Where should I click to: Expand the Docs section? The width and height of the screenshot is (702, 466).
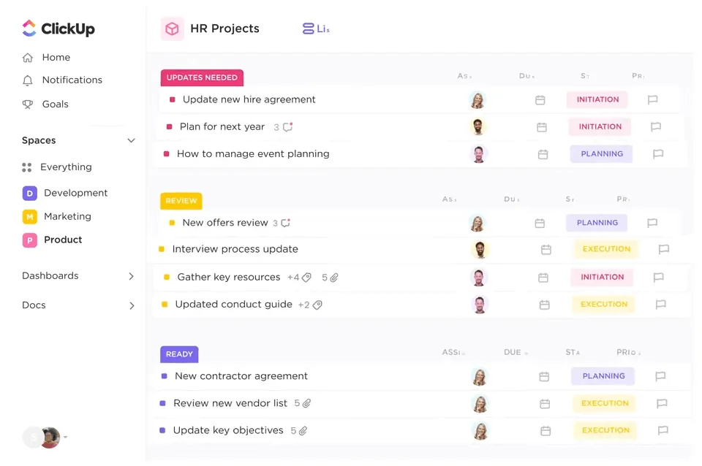coord(132,306)
